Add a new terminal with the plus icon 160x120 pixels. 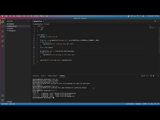147,76
